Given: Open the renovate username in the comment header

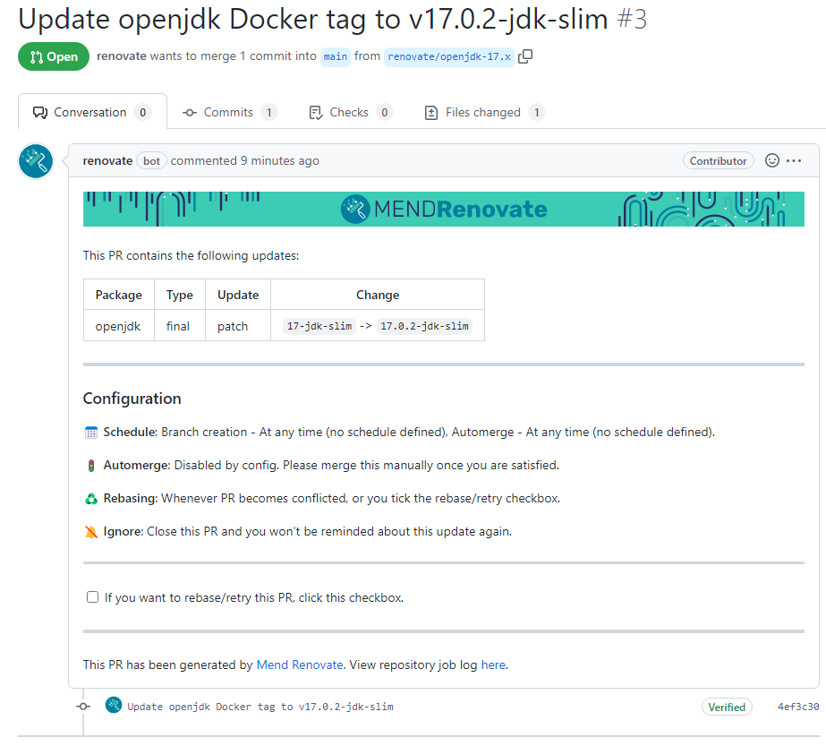Looking at the screenshot, I should [107, 161].
